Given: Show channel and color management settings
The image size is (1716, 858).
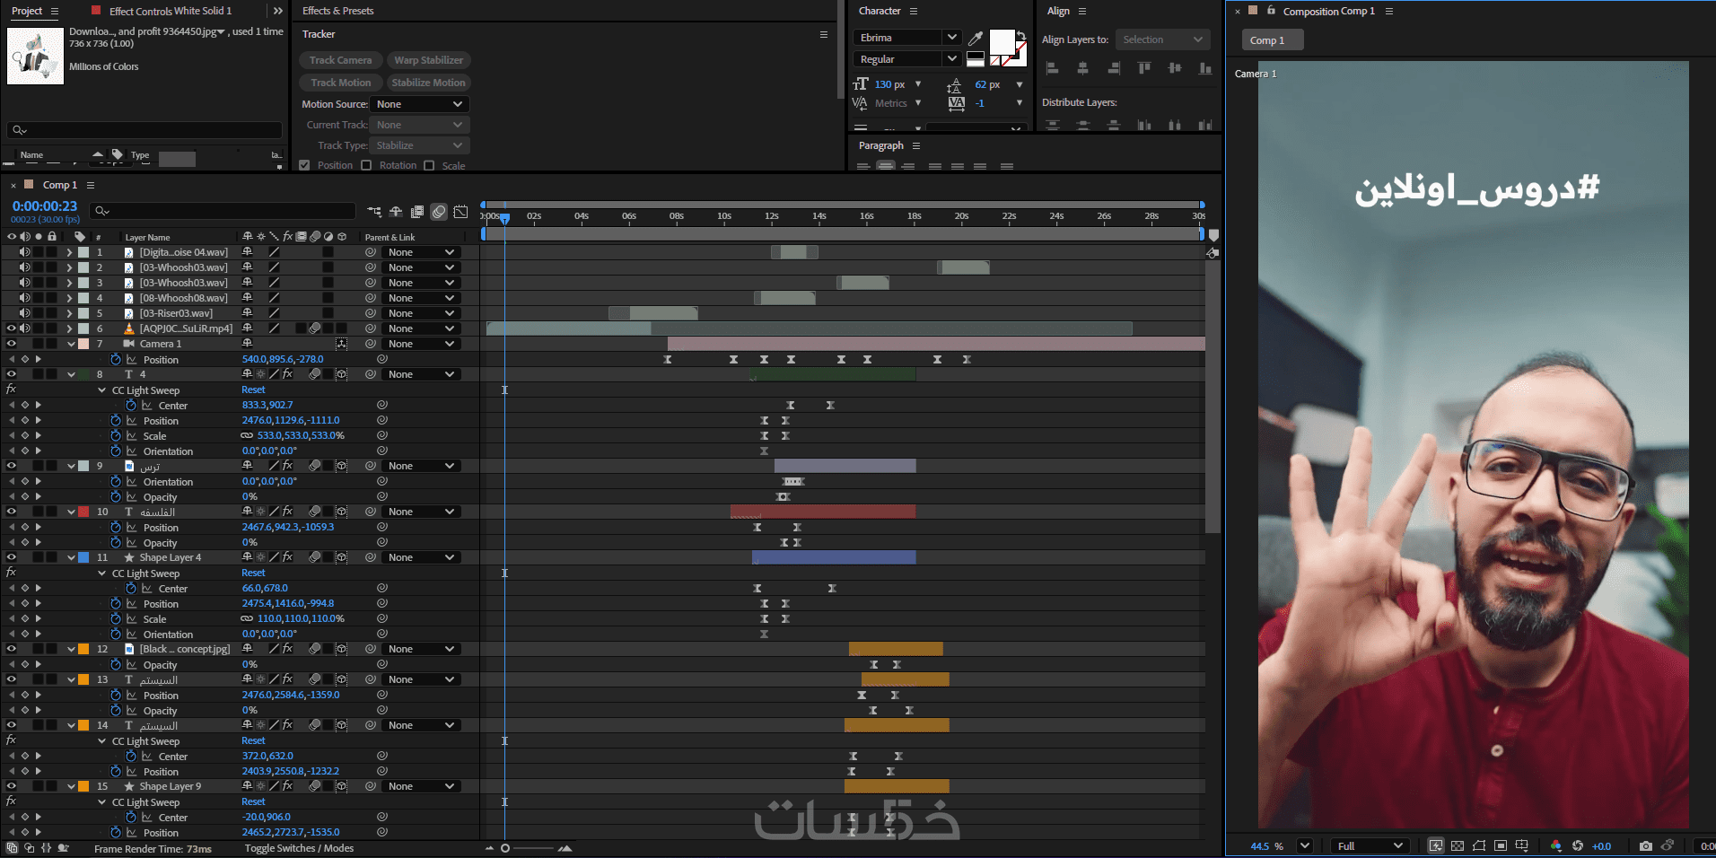Looking at the screenshot, I should point(1556,846).
